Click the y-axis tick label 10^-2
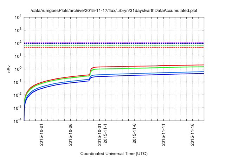This screenshot has height=157, width=225. (x=18, y=95)
